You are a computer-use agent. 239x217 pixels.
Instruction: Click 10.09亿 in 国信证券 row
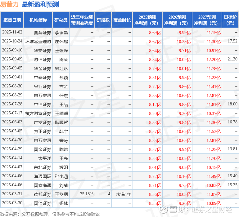tap(214, 203)
